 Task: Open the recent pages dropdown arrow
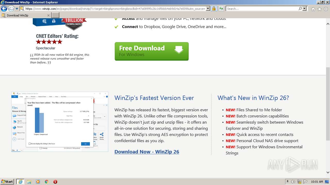point(17,9)
